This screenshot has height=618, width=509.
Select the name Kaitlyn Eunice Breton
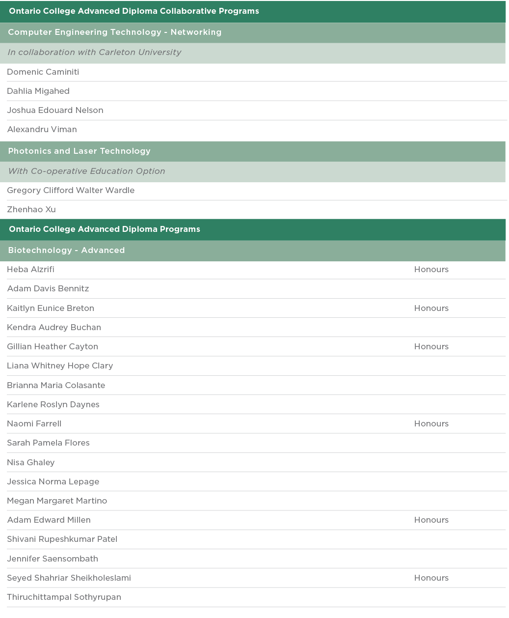point(51,309)
